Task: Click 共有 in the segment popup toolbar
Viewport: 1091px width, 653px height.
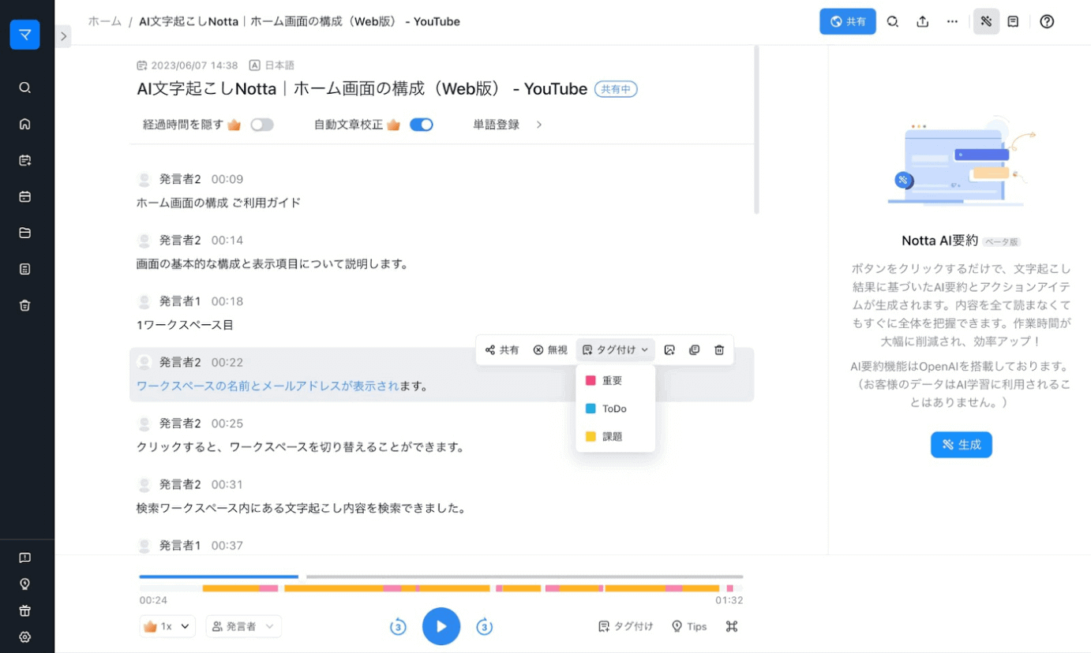Action: coord(502,350)
